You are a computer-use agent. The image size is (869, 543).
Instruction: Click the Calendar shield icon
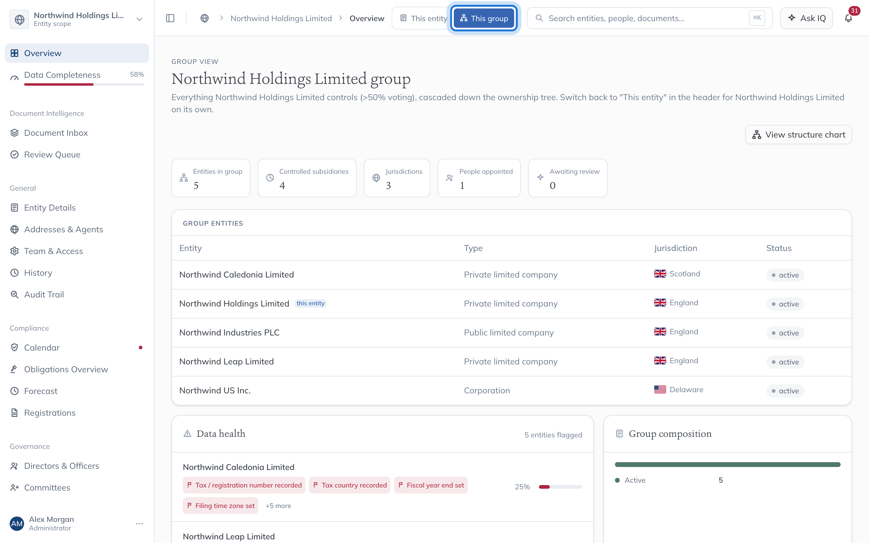click(14, 348)
